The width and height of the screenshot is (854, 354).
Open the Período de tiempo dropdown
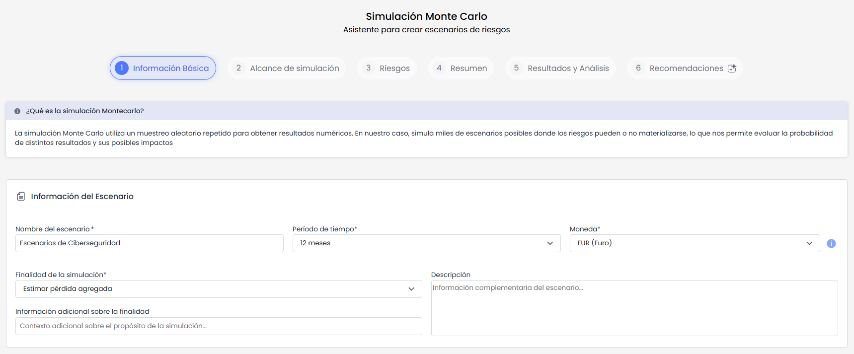pyautogui.click(x=427, y=243)
